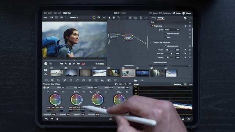The image size is (235, 132).
Task: Open the Gallery panel
Action: (x=48, y=13)
